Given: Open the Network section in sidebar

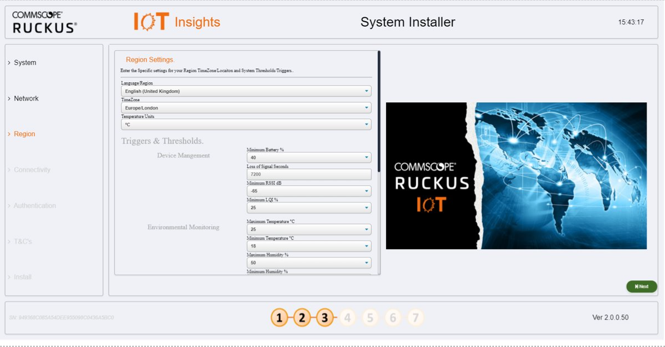Looking at the screenshot, I should click(26, 98).
